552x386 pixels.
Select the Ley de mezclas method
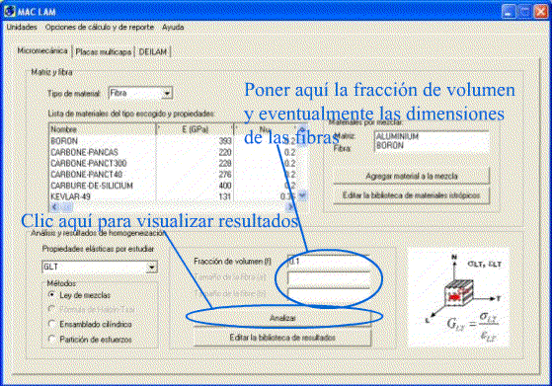tap(51, 295)
